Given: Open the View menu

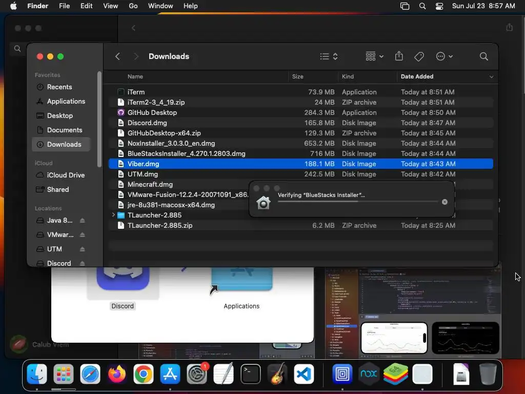Looking at the screenshot, I should coord(111,6).
